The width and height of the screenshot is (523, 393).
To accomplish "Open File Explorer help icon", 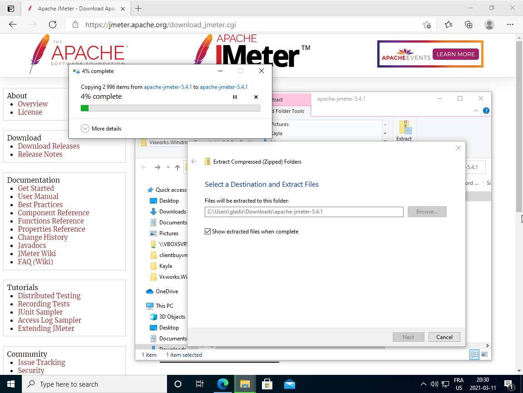I will click(x=486, y=111).
